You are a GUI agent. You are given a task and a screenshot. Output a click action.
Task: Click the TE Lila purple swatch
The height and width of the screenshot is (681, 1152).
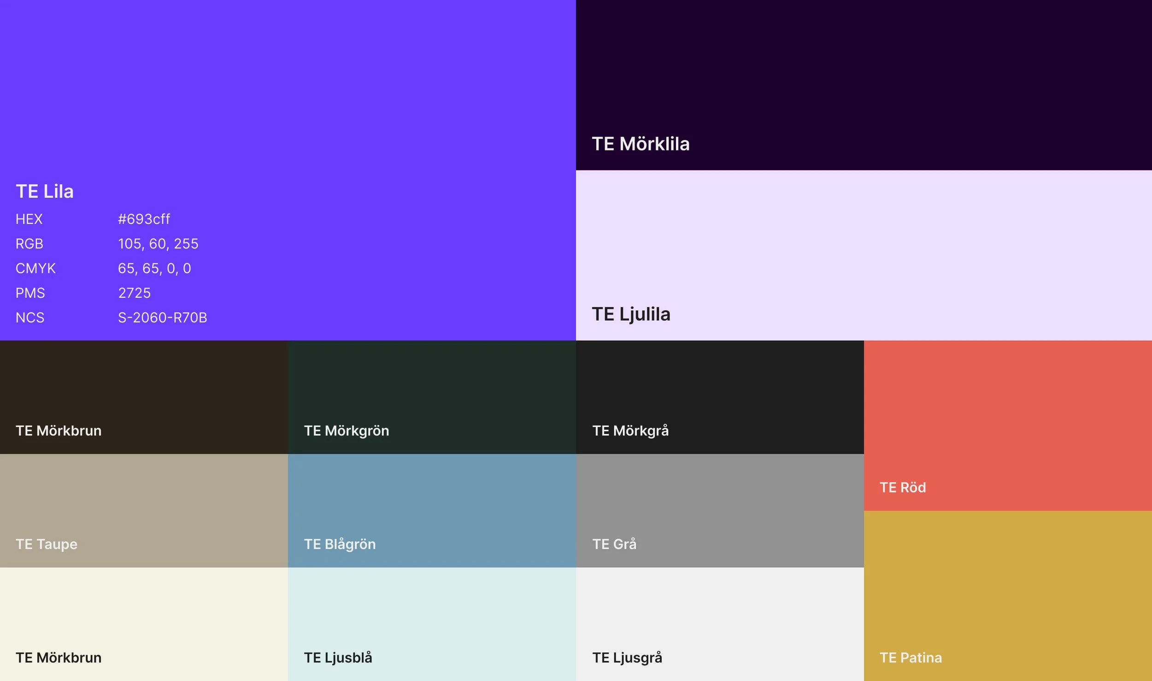point(323,92)
